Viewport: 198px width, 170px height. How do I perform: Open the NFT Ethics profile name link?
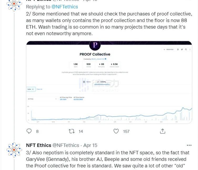pyautogui.click(x=38, y=145)
